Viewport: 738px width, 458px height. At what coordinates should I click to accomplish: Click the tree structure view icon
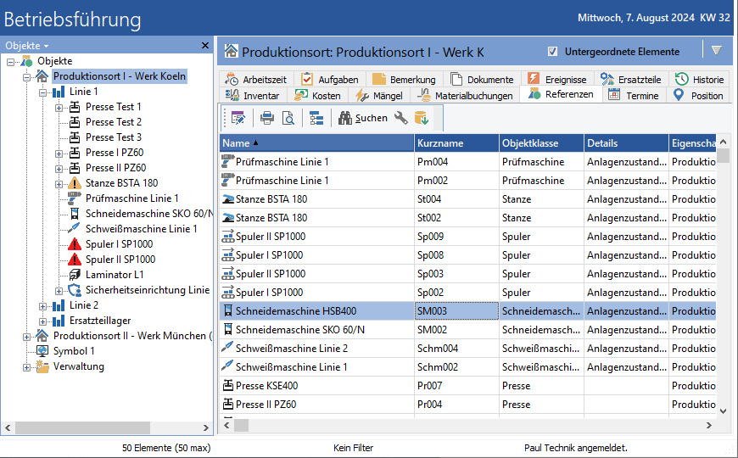click(x=316, y=118)
